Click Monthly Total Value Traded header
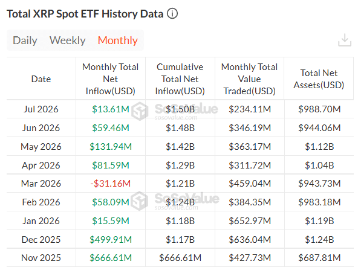358x273 pixels. (249, 79)
